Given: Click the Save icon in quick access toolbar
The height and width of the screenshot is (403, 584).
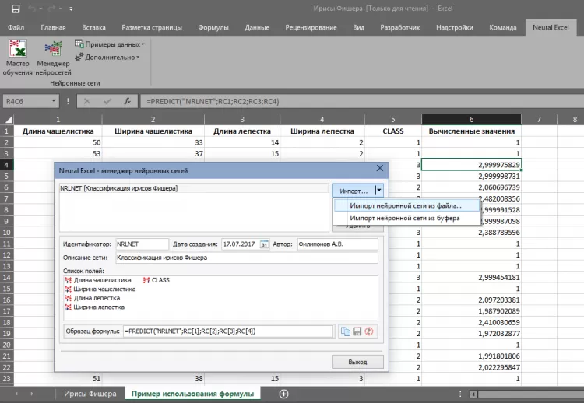Looking at the screenshot, I should (15, 9).
